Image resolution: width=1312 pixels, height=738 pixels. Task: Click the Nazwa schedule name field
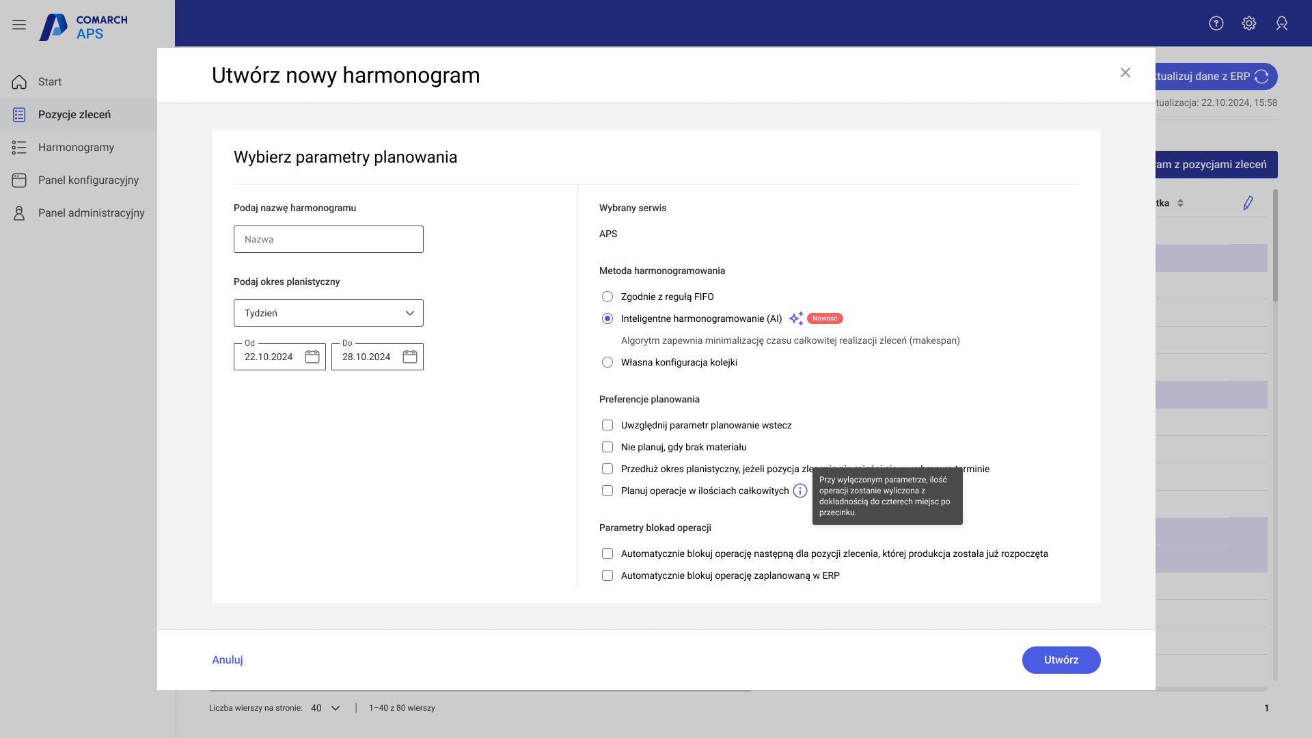point(329,239)
